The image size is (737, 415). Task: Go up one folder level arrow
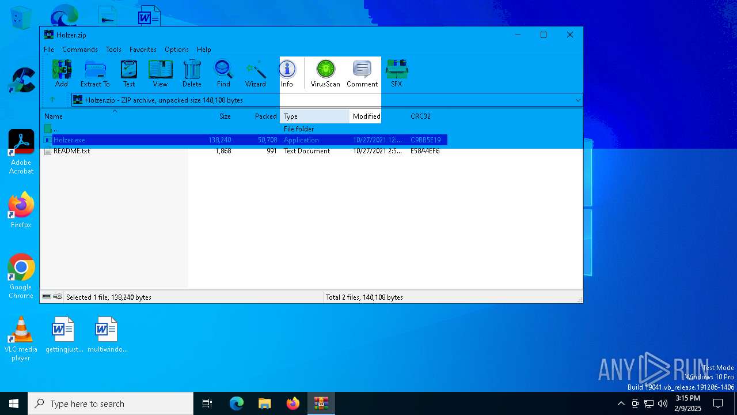(x=52, y=100)
